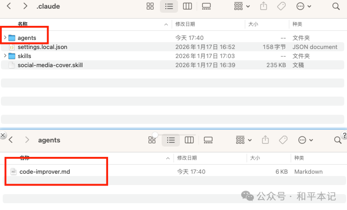
Task: Sort .claude window by 修改日期 column
Action: tap(185, 24)
